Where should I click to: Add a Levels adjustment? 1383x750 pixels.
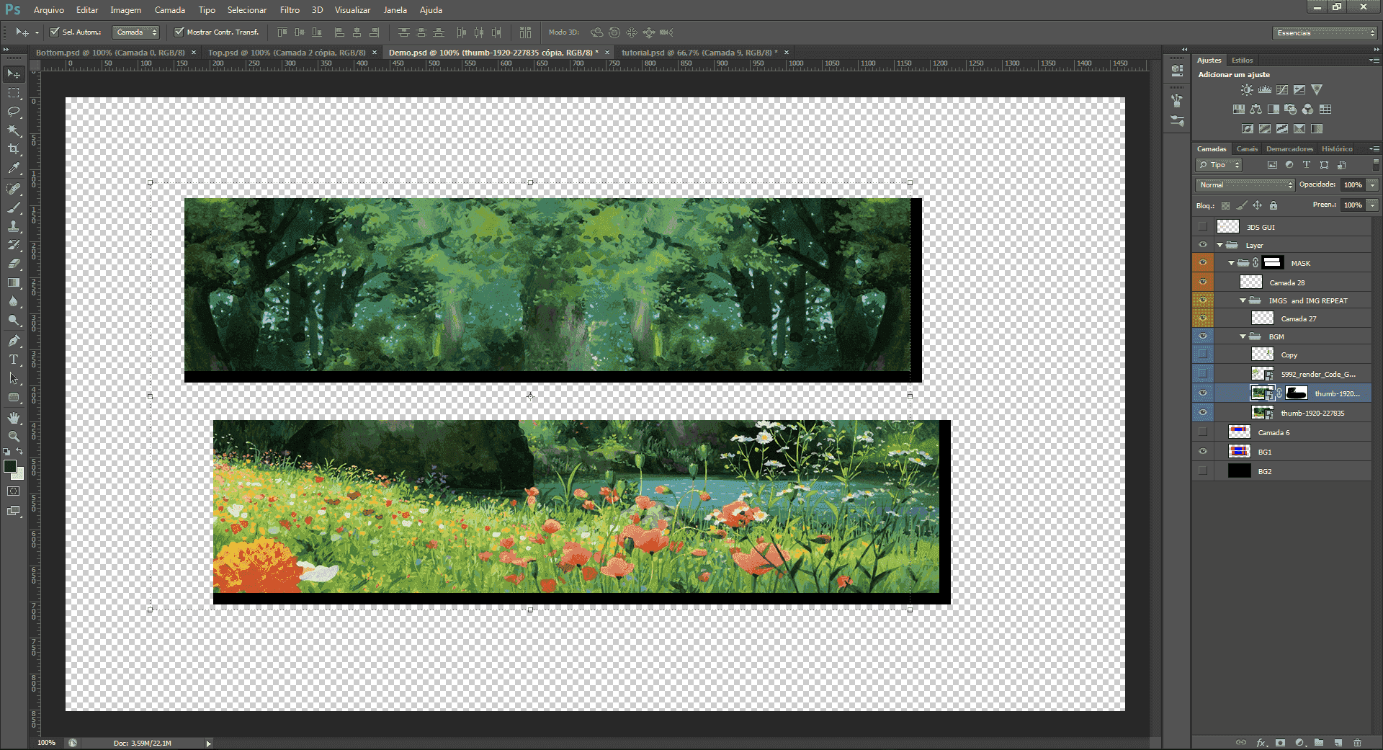click(1265, 90)
